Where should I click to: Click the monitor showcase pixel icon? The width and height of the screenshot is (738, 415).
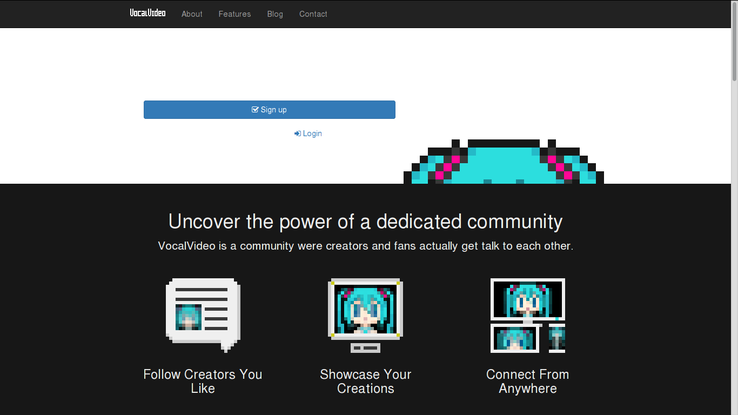(x=366, y=316)
